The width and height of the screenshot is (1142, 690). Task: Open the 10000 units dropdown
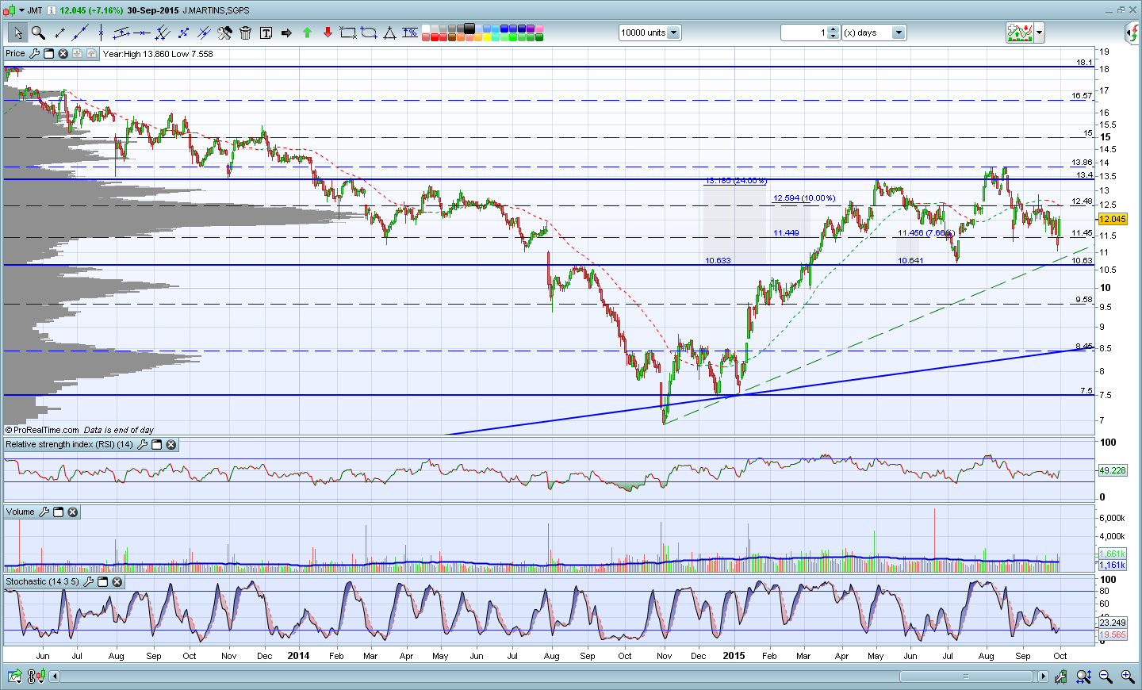click(x=673, y=33)
